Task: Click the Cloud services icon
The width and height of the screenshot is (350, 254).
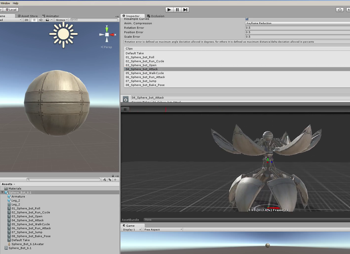Action: click(x=339, y=10)
